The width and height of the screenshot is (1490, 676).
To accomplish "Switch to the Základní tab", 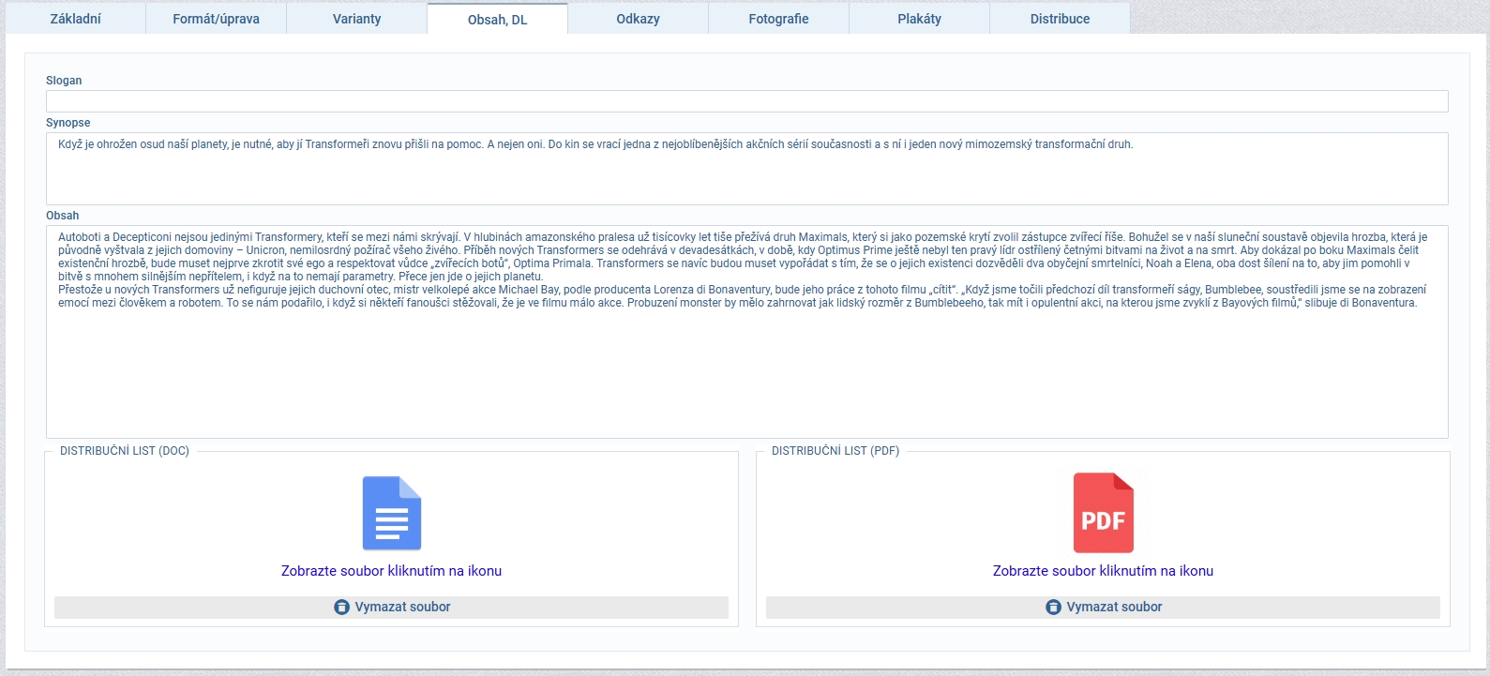I will (x=75, y=19).
